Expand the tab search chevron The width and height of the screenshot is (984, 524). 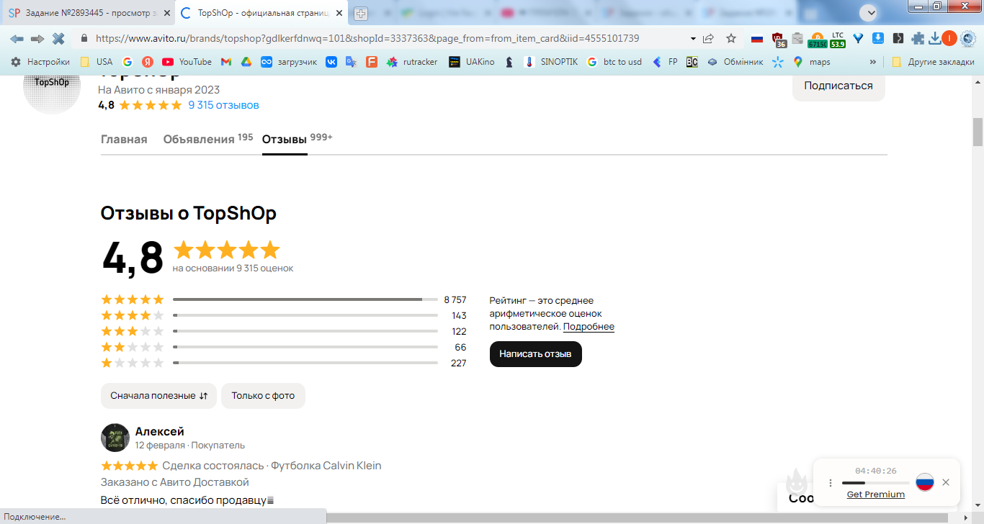coord(869,12)
